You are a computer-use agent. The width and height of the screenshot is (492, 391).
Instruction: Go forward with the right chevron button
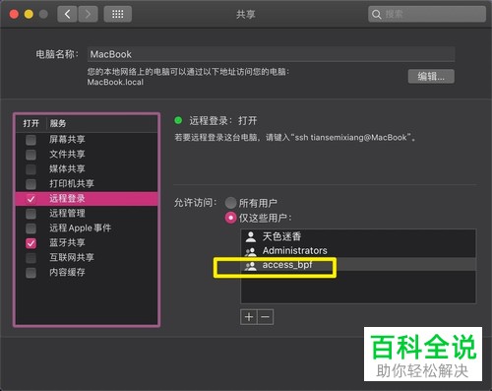pos(88,14)
